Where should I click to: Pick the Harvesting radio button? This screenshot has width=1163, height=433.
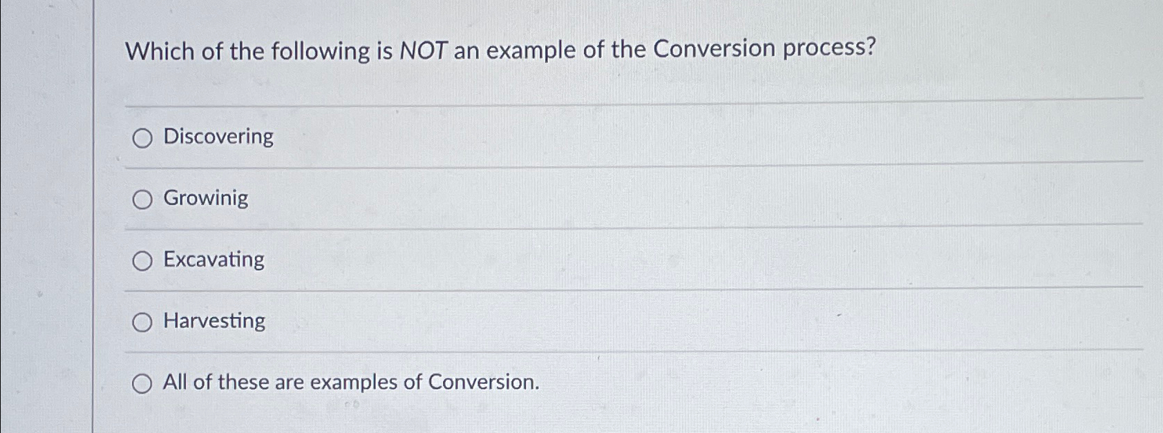(x=142, y=323)
